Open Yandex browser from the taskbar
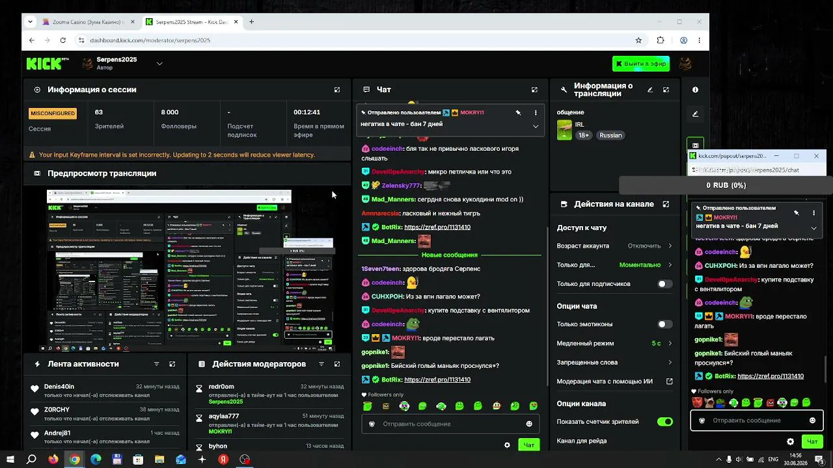This screenshot has height=468, width=833. pos(223,460)
